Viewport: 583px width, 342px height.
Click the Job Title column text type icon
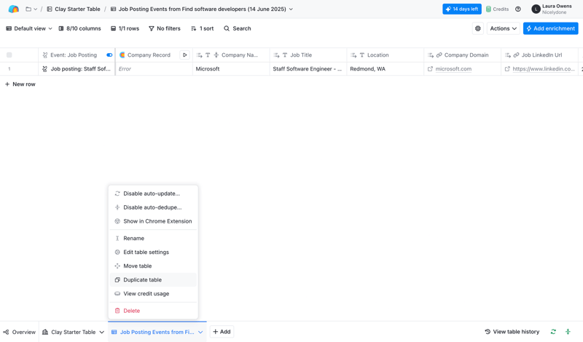[x=285, y=55]
